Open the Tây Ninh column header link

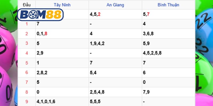point(62,5)
